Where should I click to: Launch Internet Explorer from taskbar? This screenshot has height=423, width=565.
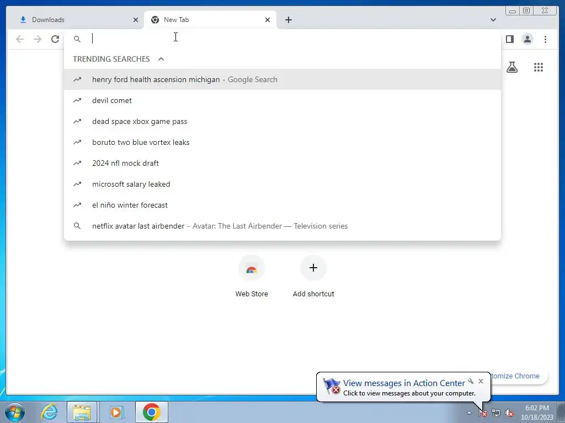(49, 412)
